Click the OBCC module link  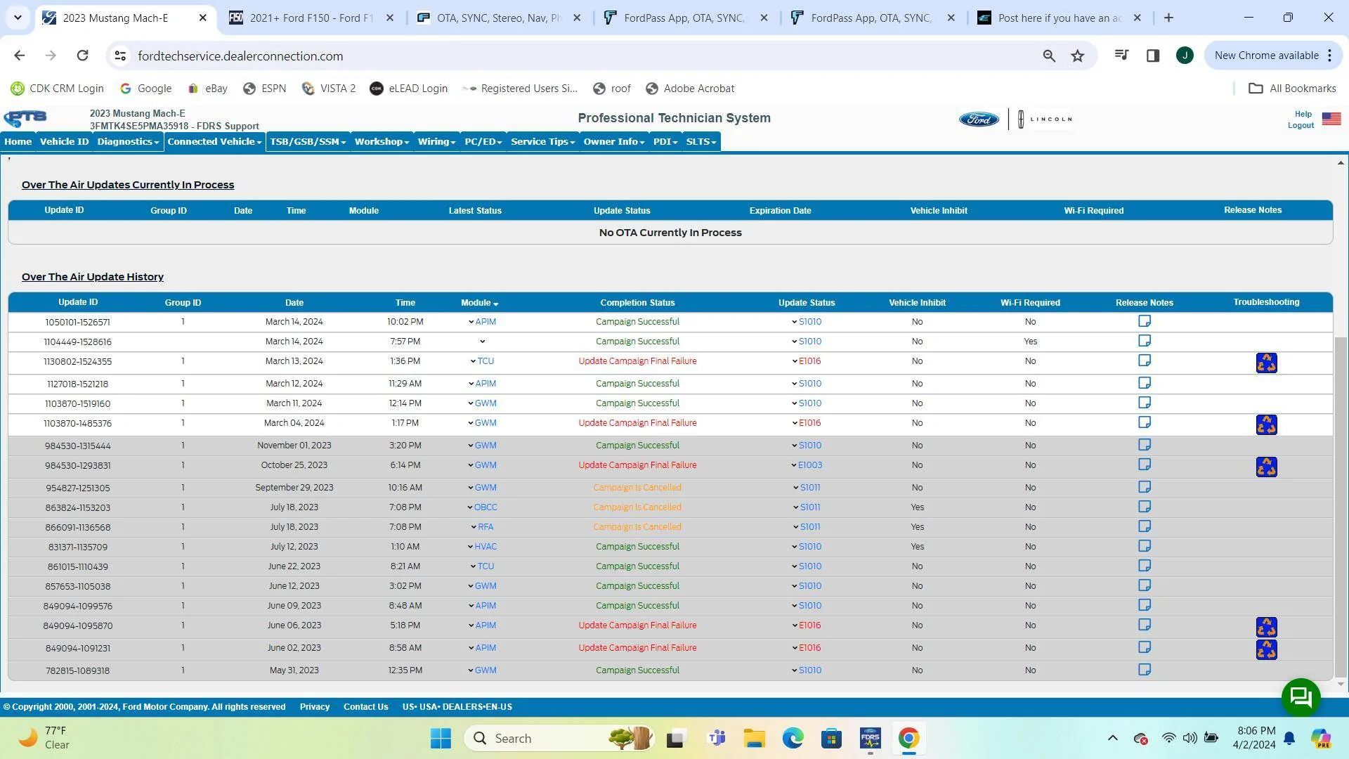[485, 507]
